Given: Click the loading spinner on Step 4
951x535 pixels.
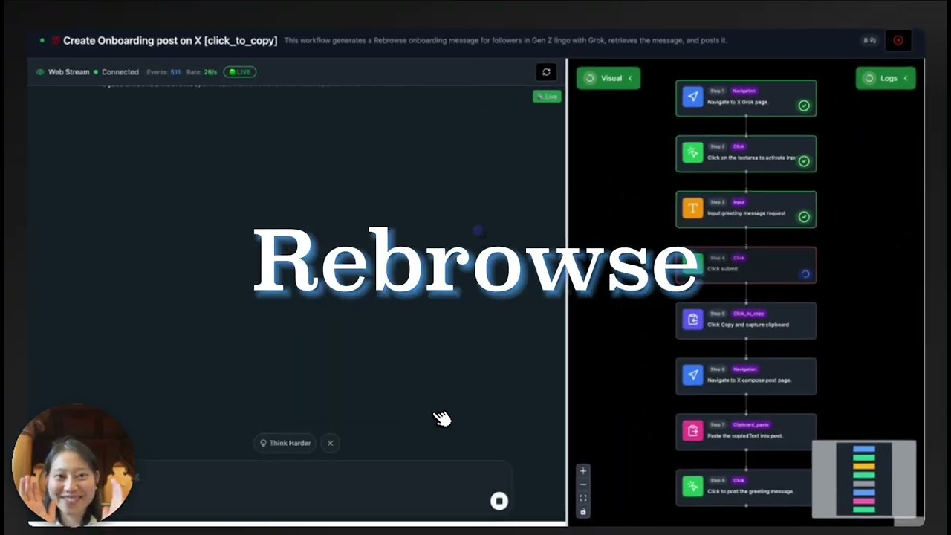Looking at the screenshot, I should pos(805,274).
